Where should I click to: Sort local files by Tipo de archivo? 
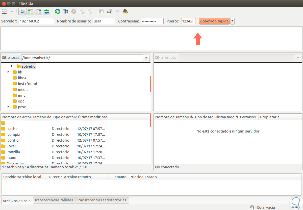(x=64, y=117)
